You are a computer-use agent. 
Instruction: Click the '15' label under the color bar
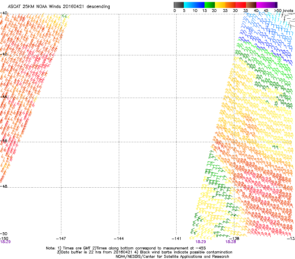[205, 11]
